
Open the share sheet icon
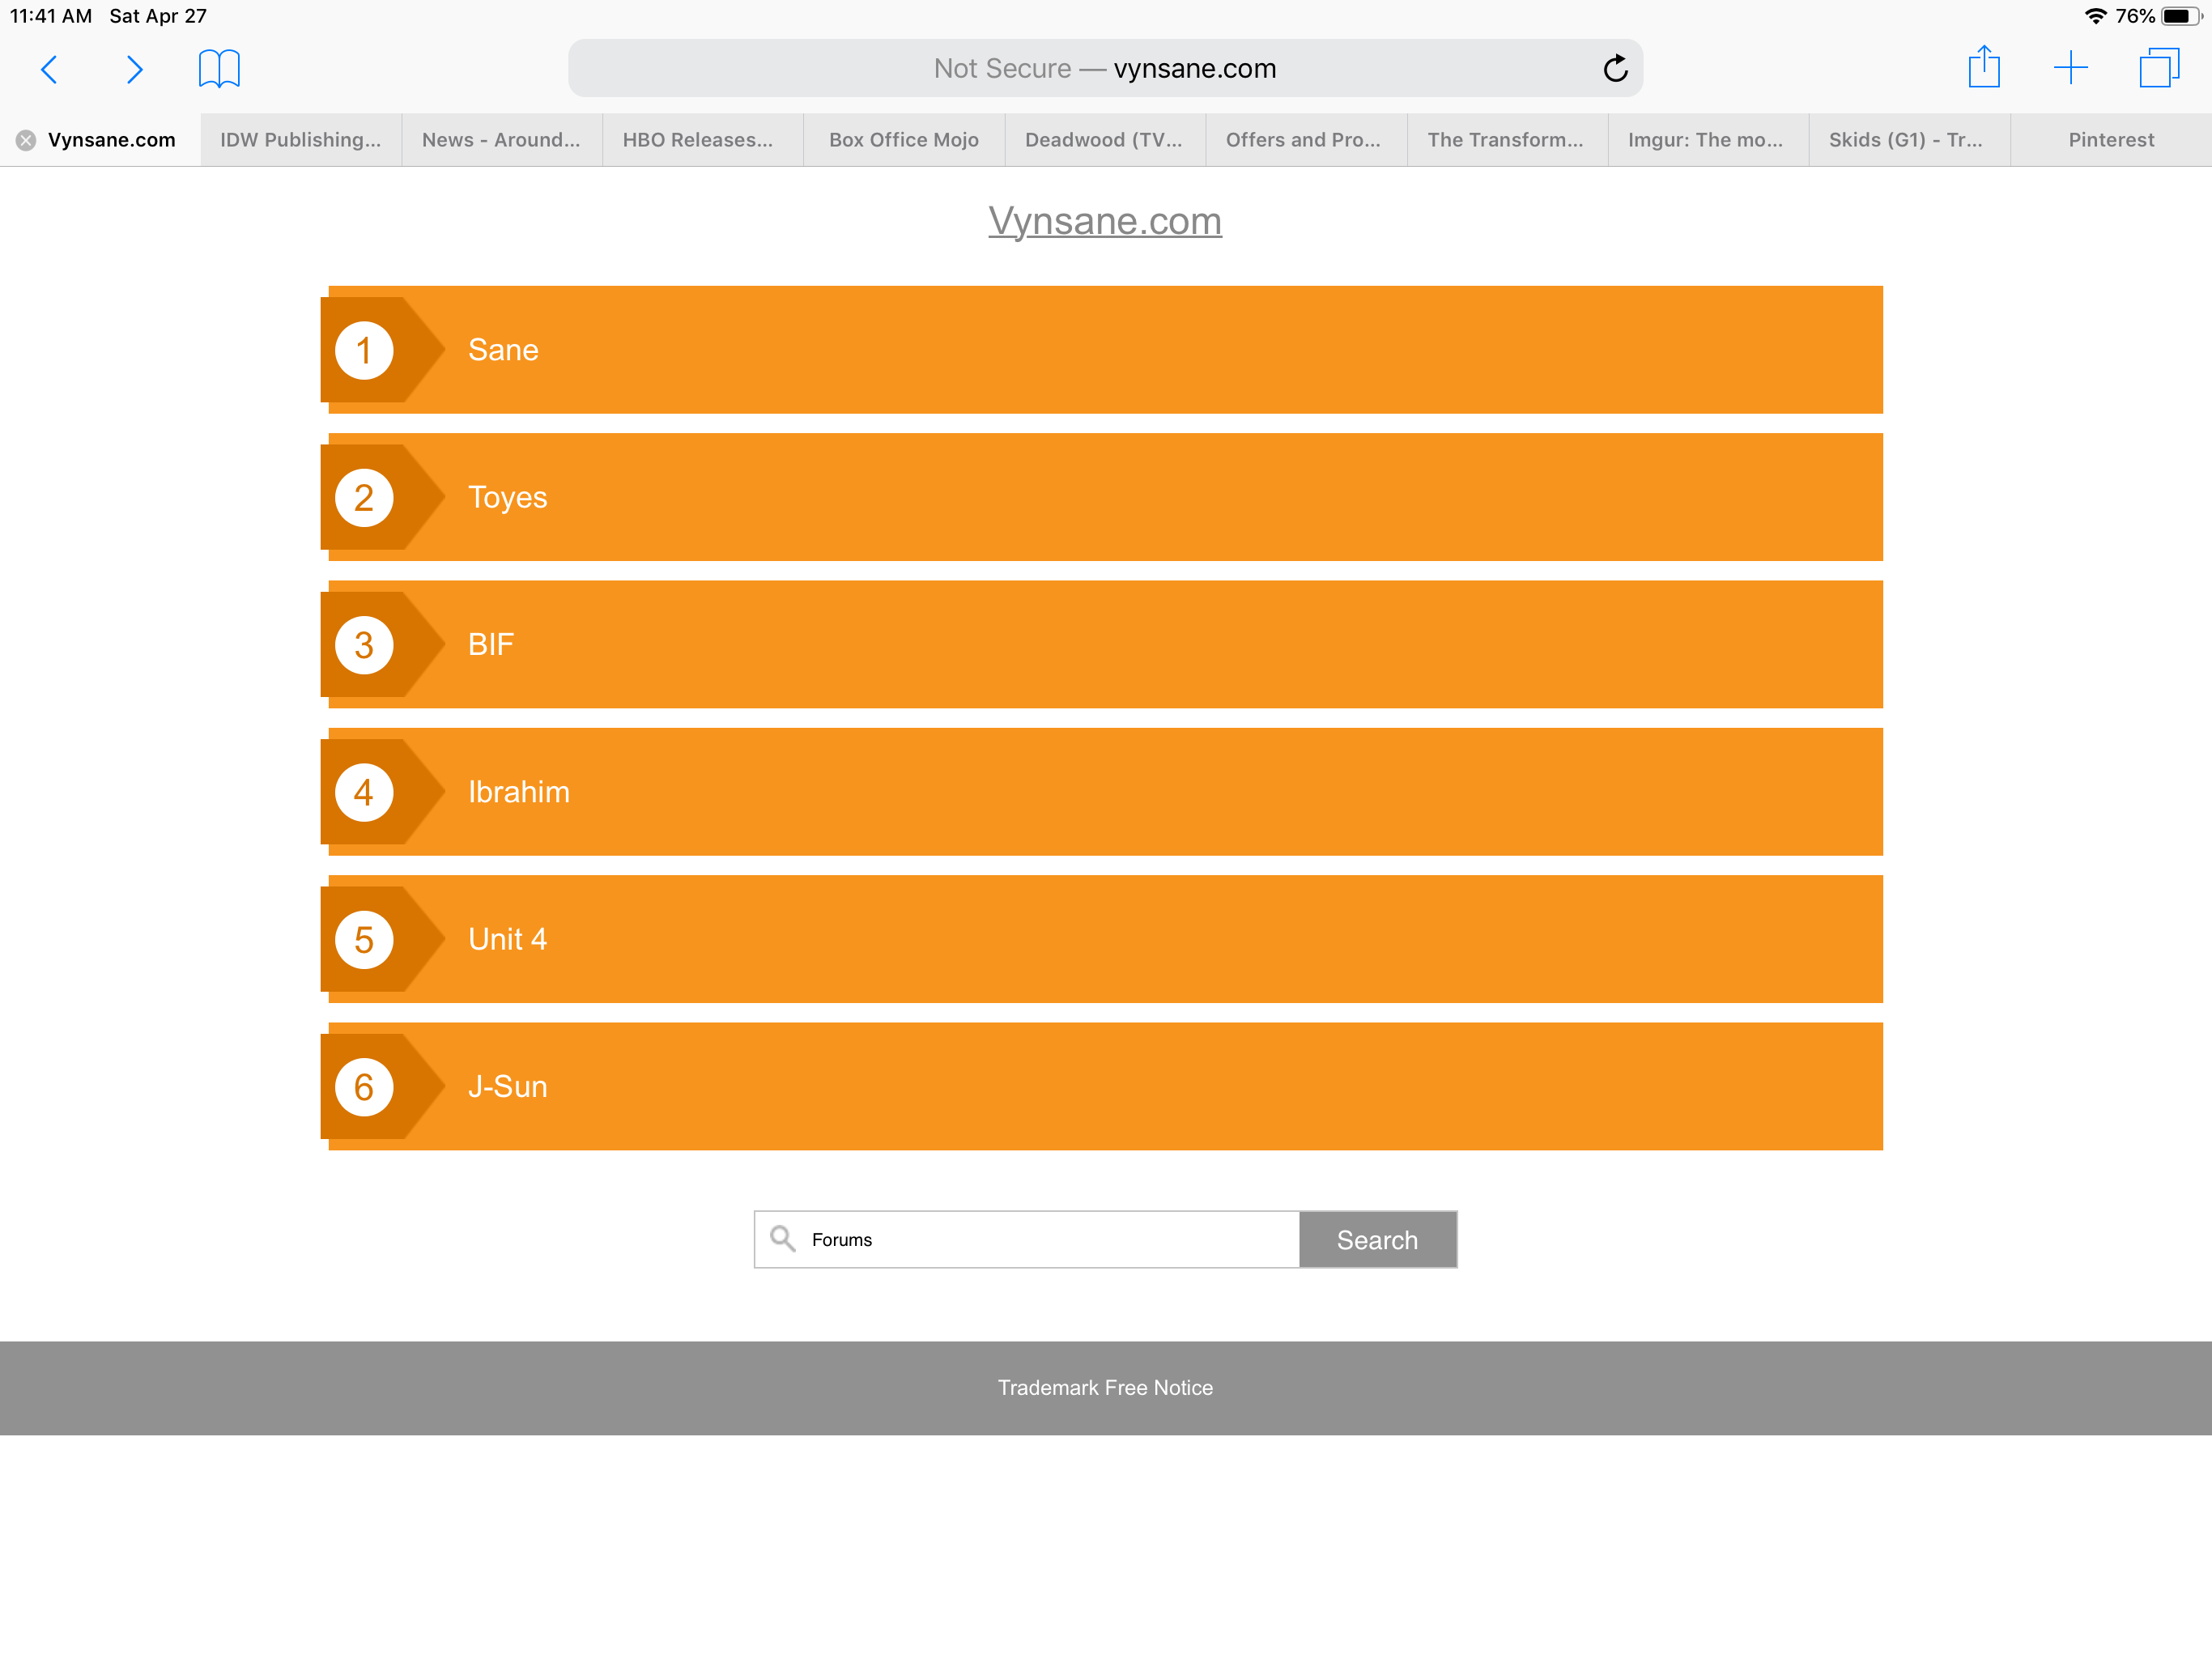pos(1983,68)
